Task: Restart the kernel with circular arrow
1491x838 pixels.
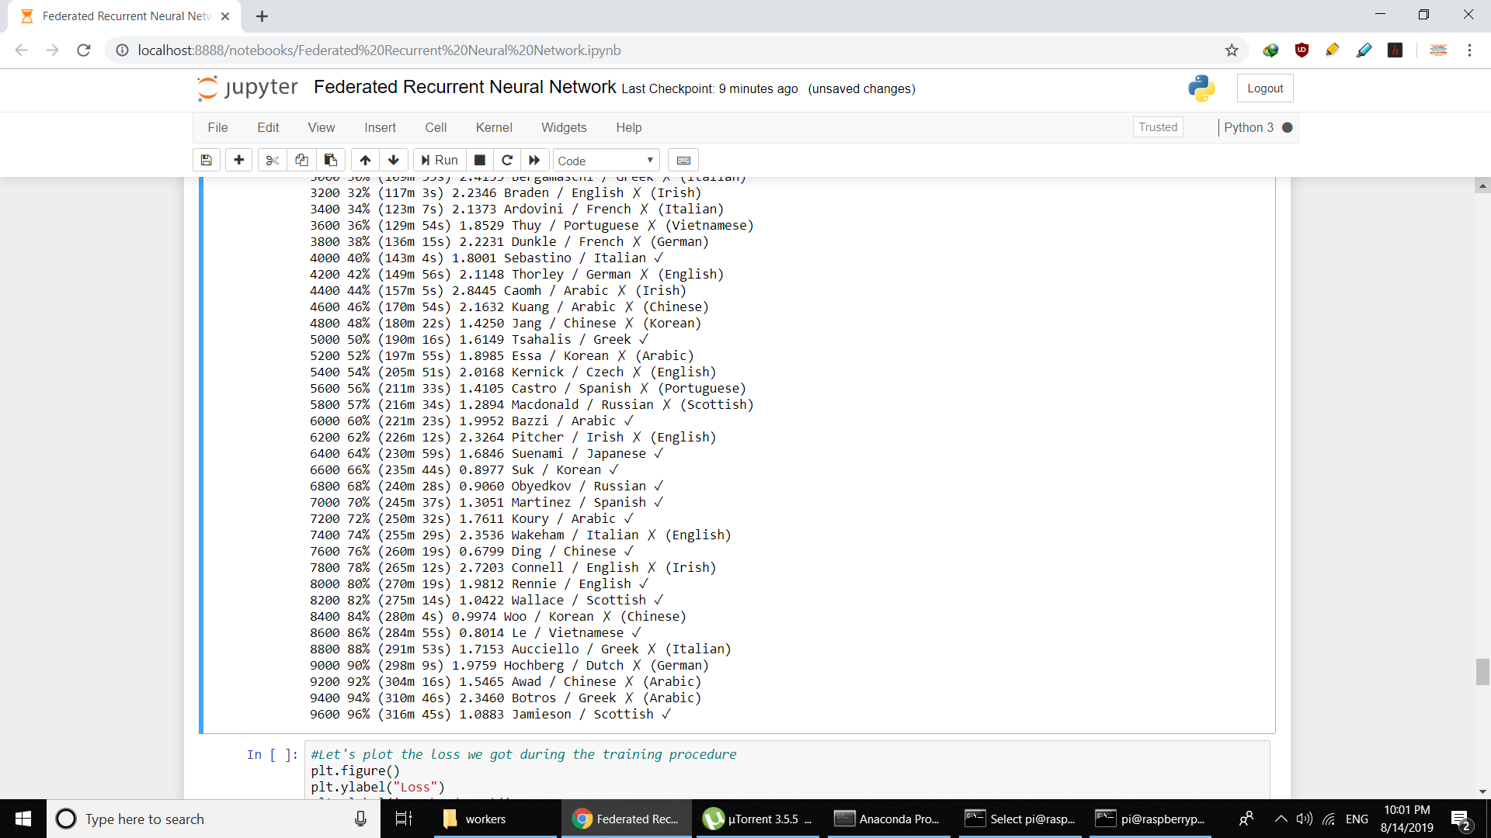Action: pos(507,161)
